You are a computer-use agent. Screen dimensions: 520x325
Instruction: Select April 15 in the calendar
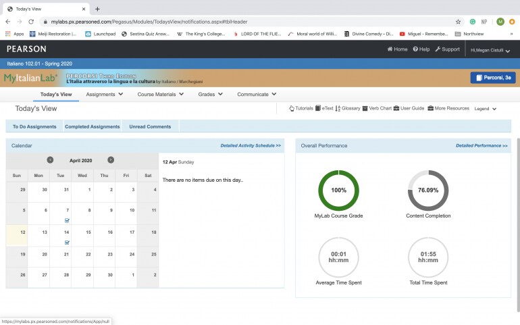pos(82,236)
